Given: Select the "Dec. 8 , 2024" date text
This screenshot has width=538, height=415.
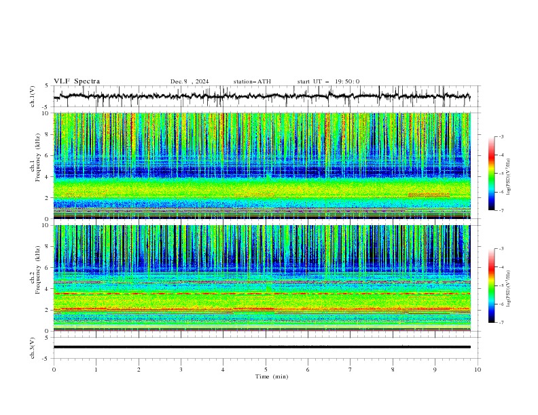Looking at the screenshot, I should pyautogui.click(x=190, y=81).
